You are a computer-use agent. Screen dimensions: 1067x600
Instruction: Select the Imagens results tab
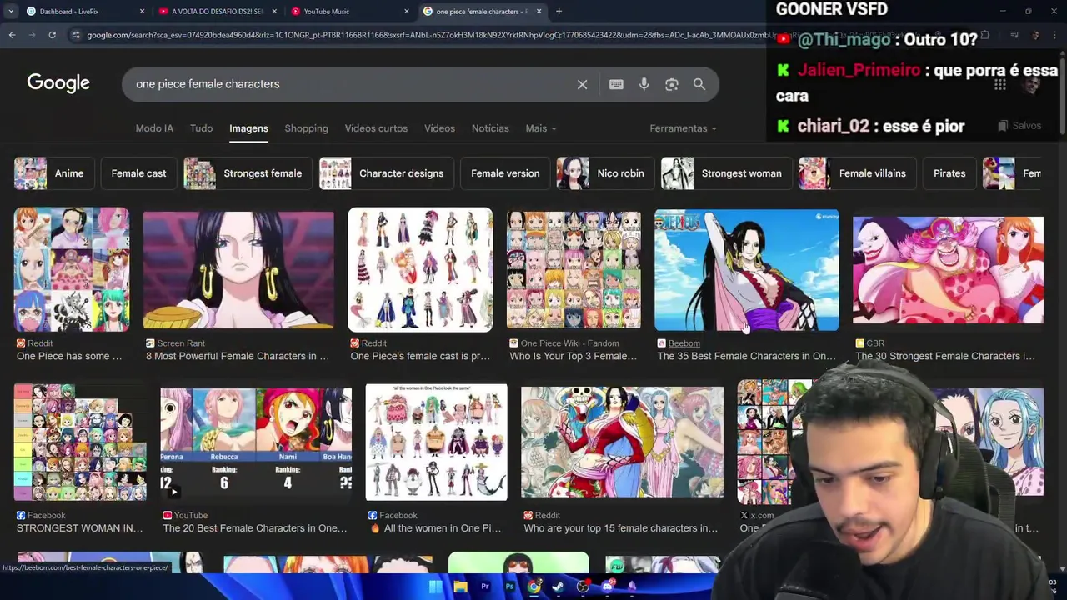[x=248, y=128]
